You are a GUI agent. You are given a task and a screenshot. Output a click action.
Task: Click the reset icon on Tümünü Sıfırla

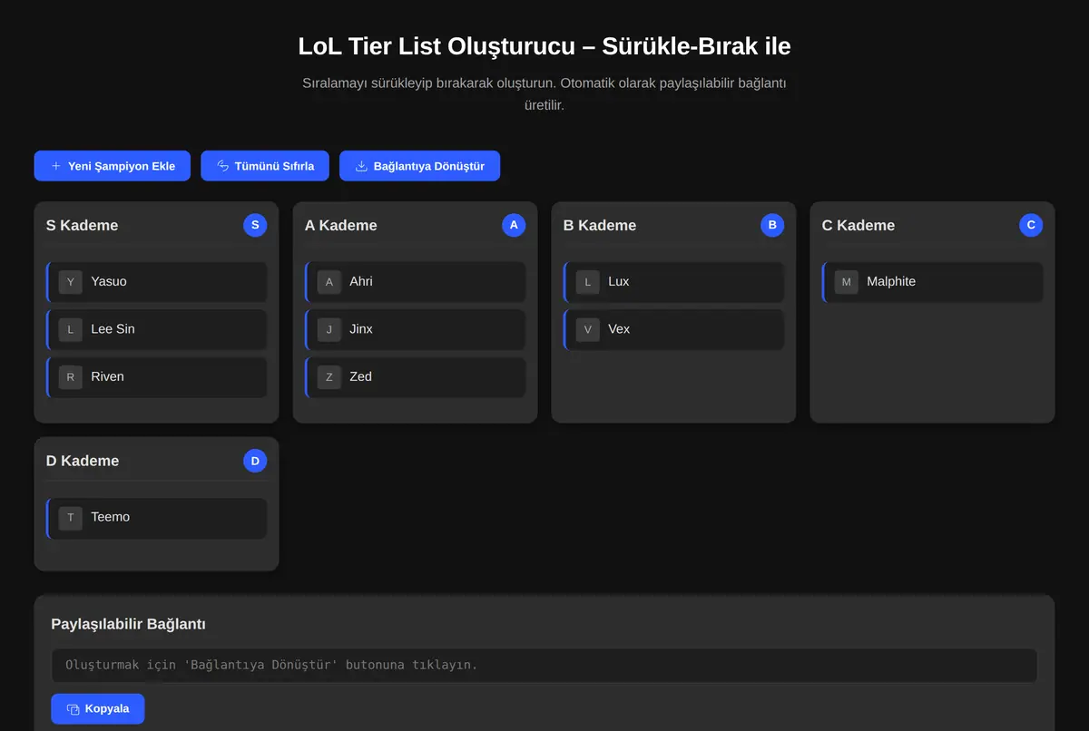coord(223,166)
